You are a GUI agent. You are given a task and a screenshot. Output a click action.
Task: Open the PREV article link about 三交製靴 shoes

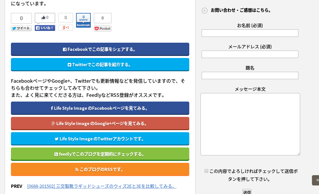(102, 186)
